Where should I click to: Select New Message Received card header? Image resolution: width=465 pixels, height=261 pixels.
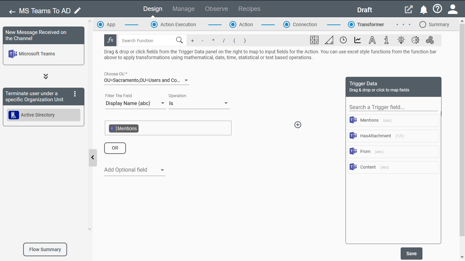44,35
